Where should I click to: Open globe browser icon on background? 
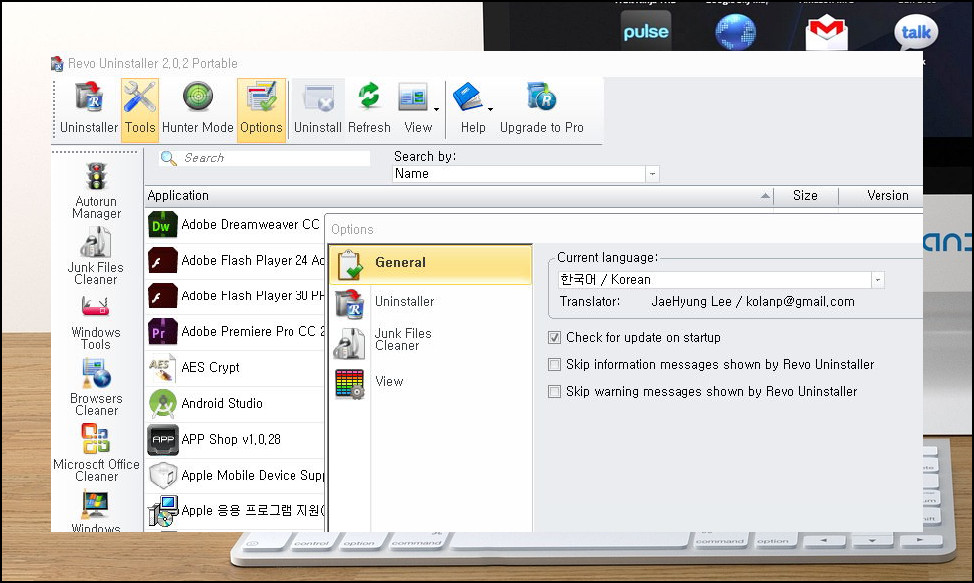tap(735, 31)
